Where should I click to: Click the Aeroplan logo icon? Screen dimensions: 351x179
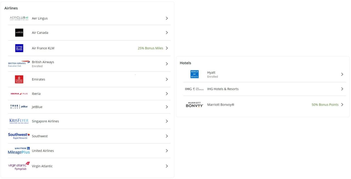coord(19,33)
